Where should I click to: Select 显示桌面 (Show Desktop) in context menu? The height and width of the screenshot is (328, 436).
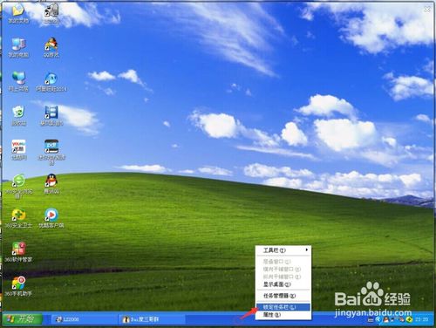tap(283, 284)
